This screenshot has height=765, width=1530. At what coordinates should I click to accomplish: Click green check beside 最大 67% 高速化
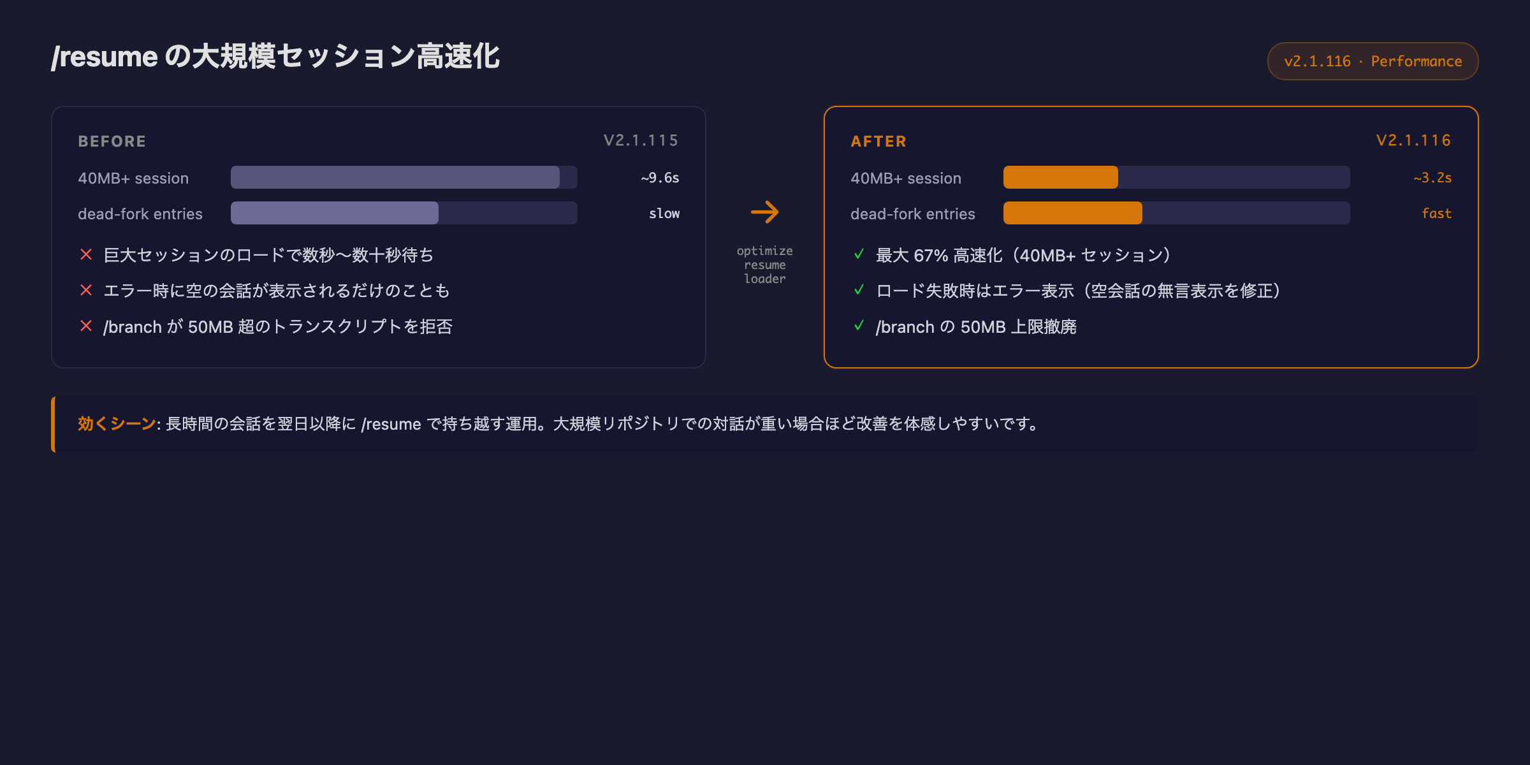(859, 254)
